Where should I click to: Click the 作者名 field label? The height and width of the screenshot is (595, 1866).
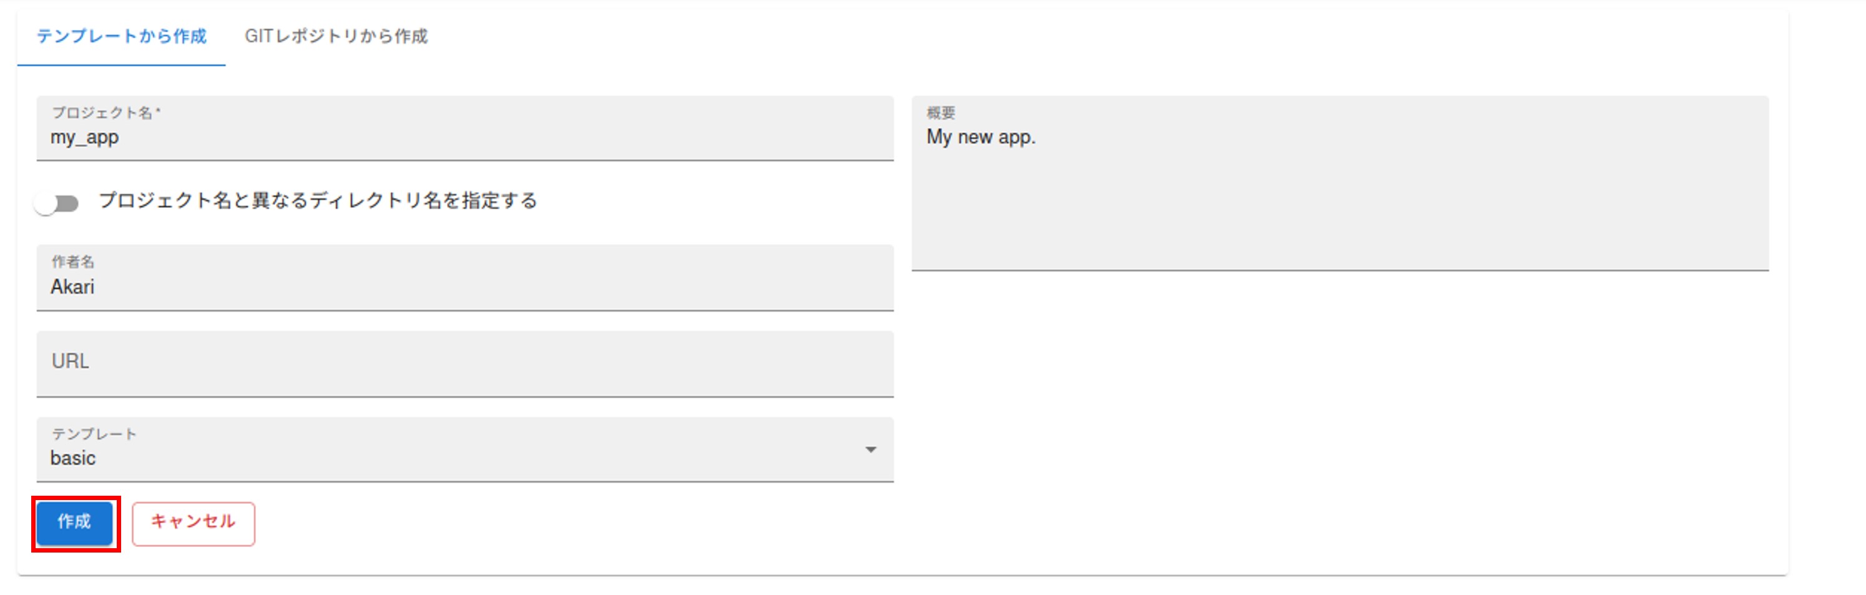(x=72, y=262)
